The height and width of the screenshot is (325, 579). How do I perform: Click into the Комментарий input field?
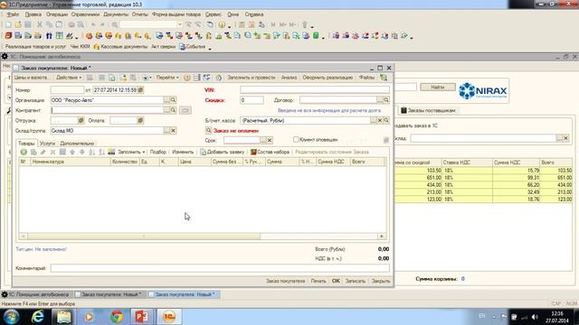[220, 268]
